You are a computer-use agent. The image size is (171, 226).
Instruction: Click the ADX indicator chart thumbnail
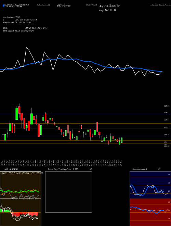(21, 185)
